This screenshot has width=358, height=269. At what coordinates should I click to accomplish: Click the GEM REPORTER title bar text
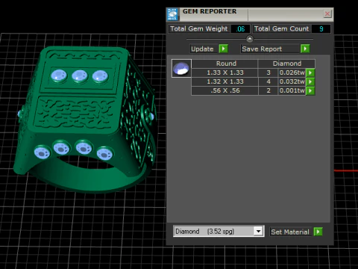[210, 11]
